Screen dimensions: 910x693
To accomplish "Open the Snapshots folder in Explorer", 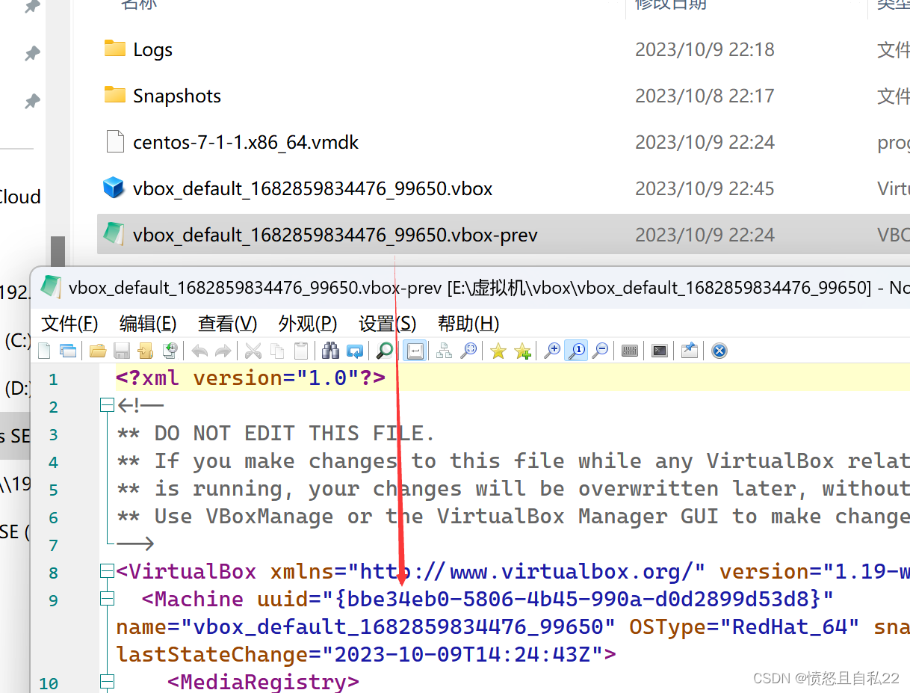I will click(177, 96).
